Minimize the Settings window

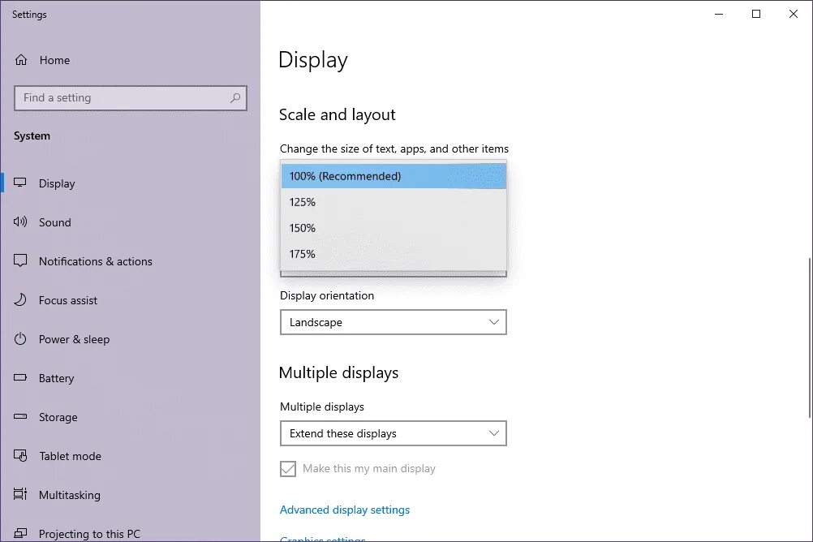[x=719, y=14]
